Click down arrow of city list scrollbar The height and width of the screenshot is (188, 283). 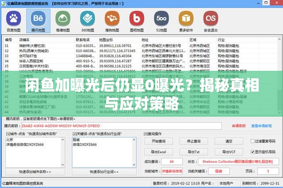click(x=63, y=165)
